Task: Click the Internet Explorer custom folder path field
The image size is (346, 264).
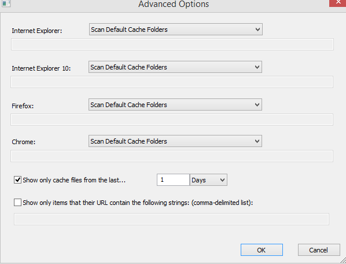Action: pos(172,45)
